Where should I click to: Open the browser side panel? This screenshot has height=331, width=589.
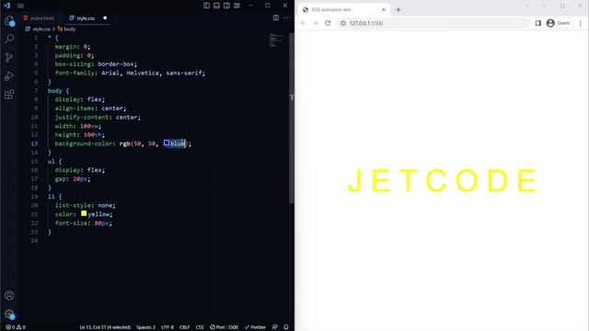point(537,23)
